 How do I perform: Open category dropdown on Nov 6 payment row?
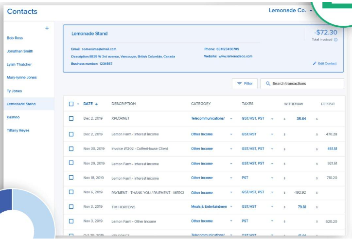coord(231,192)
